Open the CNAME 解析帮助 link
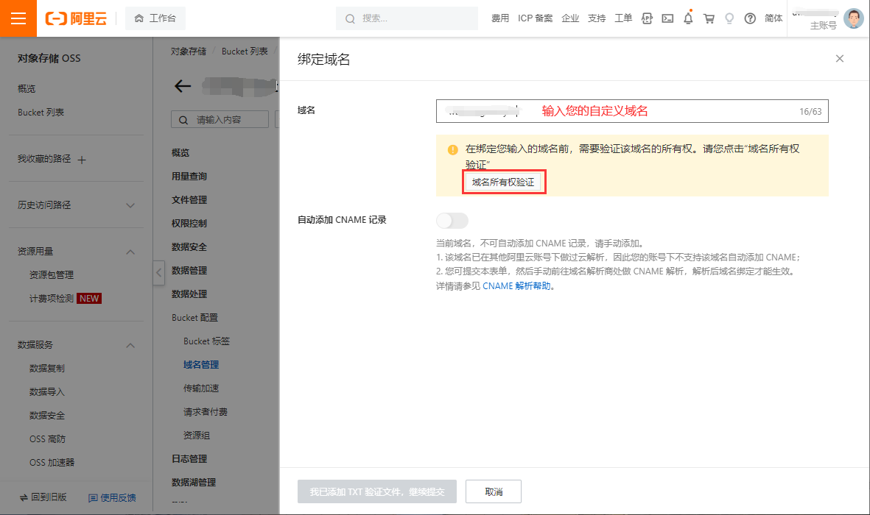The image size is (870, 515). point(516,286)
